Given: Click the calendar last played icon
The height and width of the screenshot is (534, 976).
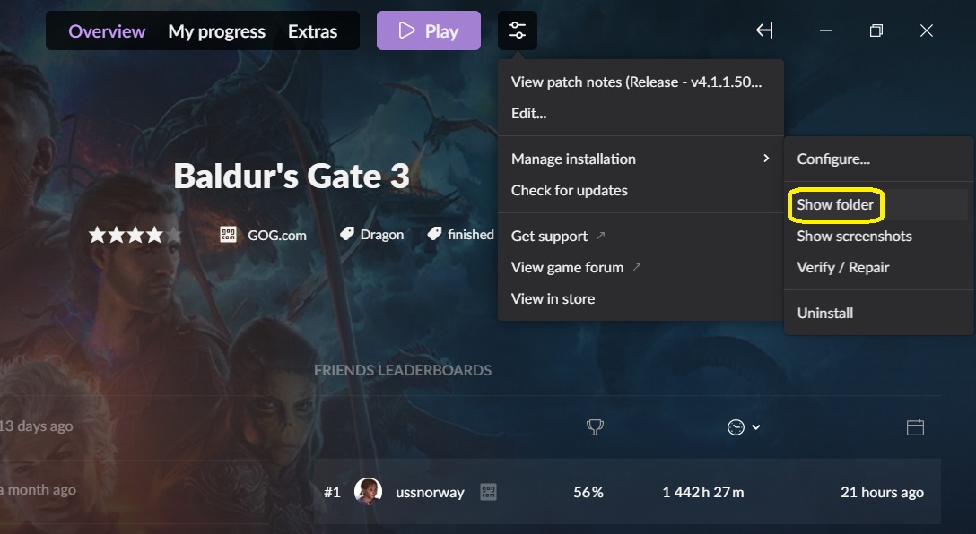Looking at the screenshot, I should click(x=915, y=427).
